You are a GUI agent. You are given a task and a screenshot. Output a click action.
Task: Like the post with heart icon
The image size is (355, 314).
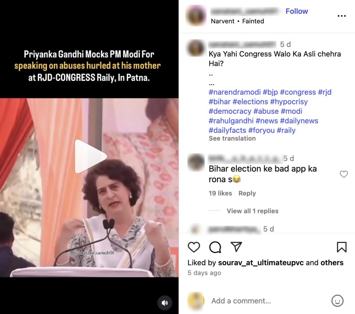pos(194,247)
